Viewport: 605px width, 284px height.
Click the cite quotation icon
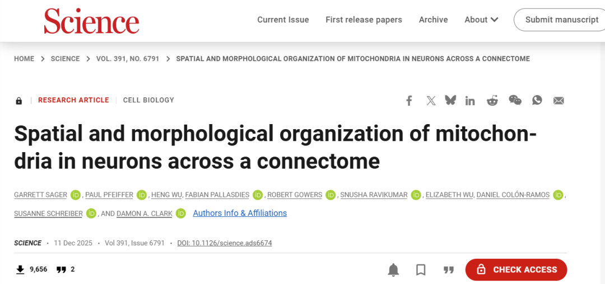click(448, 270)
